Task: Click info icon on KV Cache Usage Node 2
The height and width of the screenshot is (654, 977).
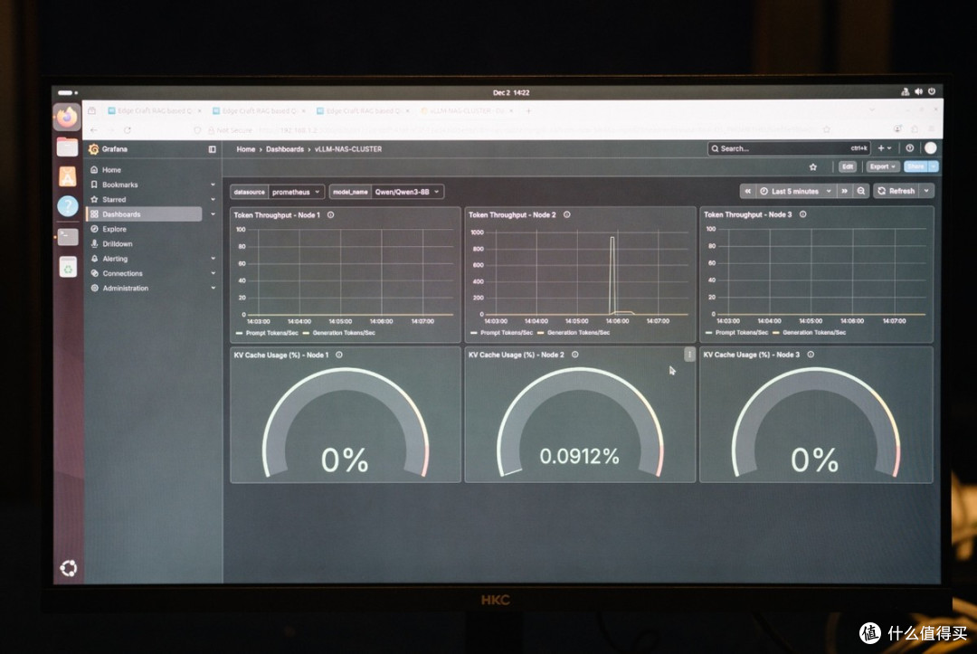Action: point(575,355)
